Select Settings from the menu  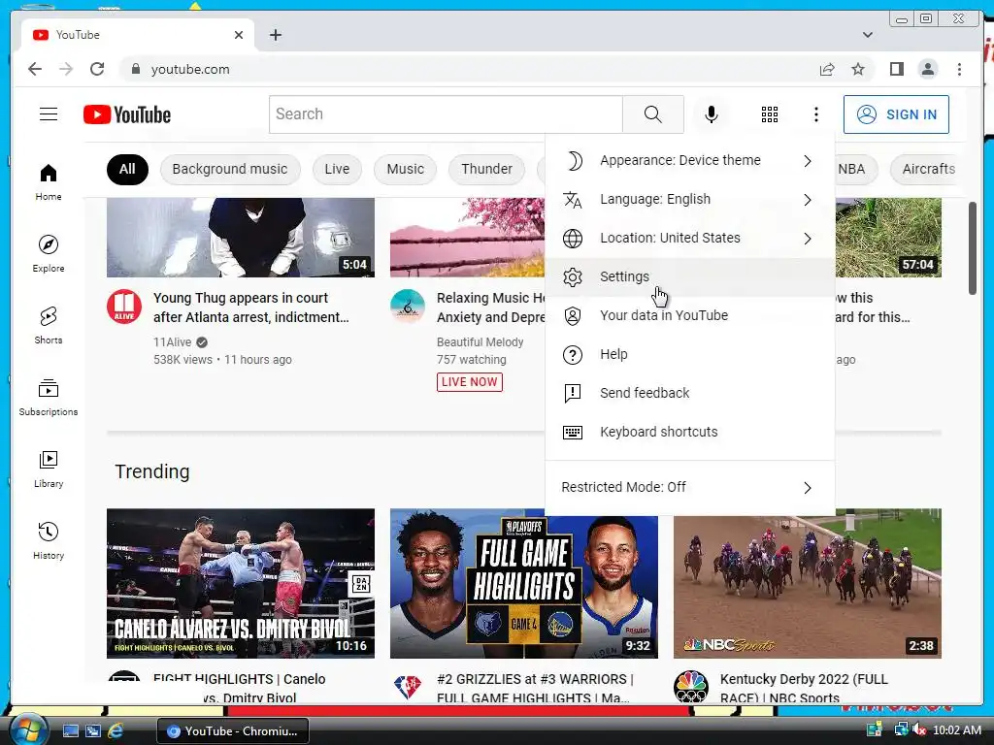click(x=689, y=276)
